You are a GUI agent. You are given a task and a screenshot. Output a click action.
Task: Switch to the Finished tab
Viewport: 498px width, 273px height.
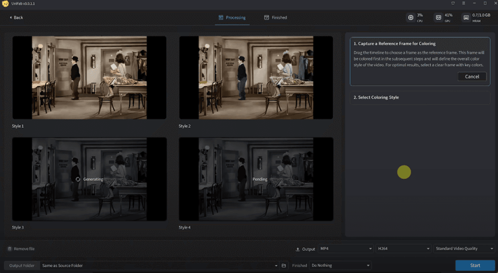click(x=275, y=17)
